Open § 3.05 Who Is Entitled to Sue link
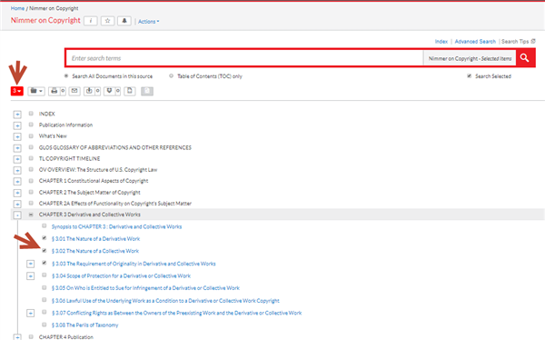This screenshot has width=545, height=340. [145, 288]
